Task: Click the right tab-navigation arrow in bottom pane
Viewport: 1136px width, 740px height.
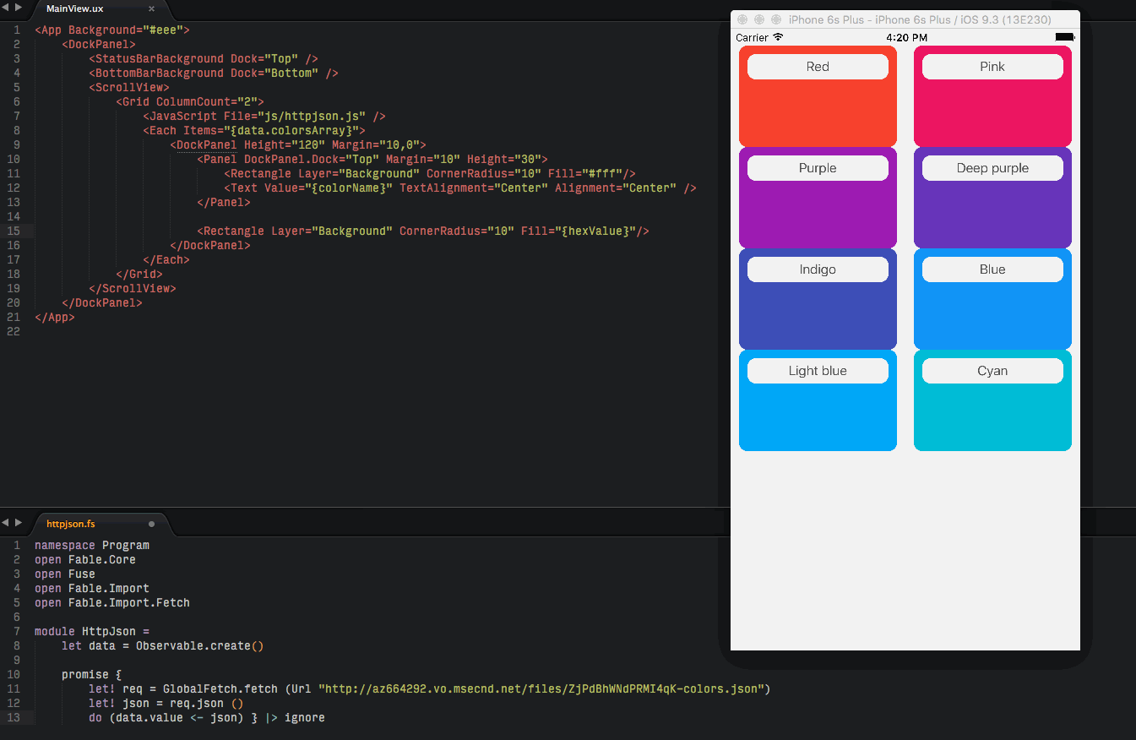Action: point(18,523)
